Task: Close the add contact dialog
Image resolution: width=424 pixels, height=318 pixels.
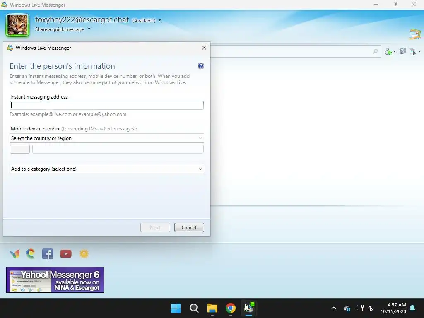Action: pos(204,48)
